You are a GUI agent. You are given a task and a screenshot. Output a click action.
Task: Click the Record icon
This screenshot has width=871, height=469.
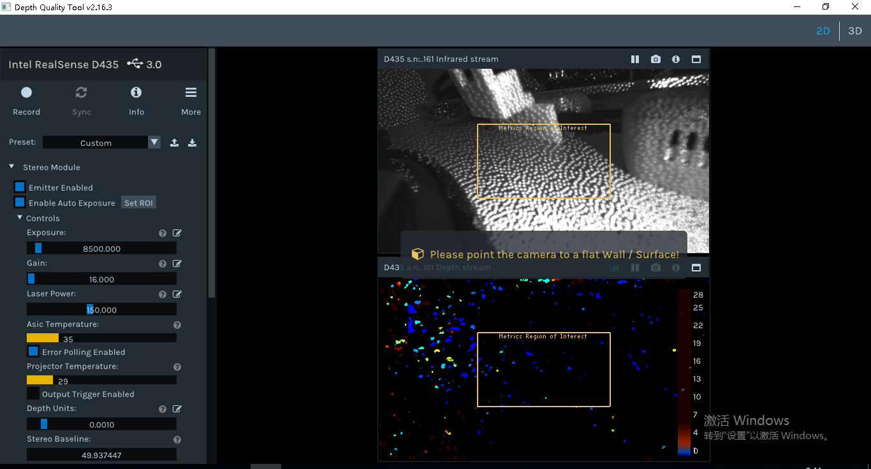point(26,92)
